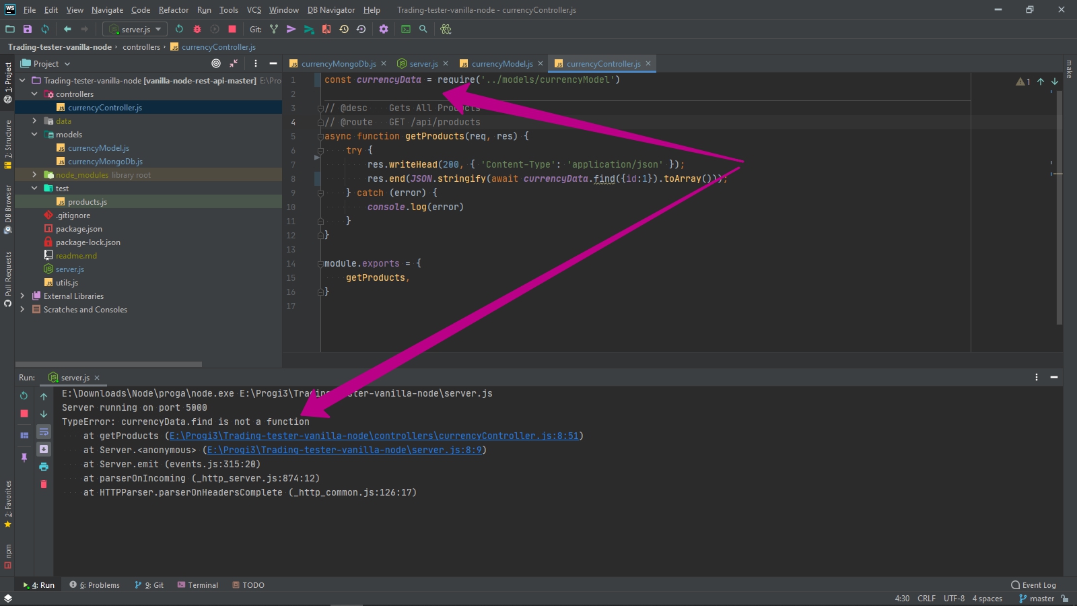Click the Print icon in Run panel
Viewport: 1077px width, 606px height.
pos(44,467)
